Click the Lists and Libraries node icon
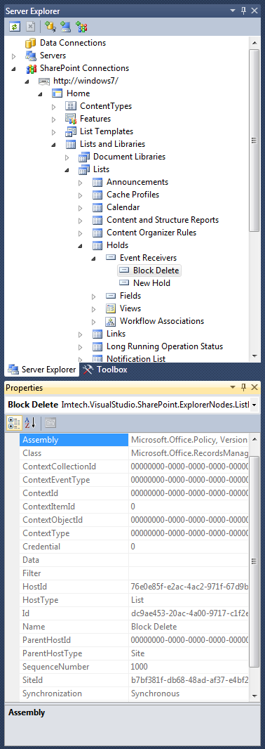 [x=71, y=144]
